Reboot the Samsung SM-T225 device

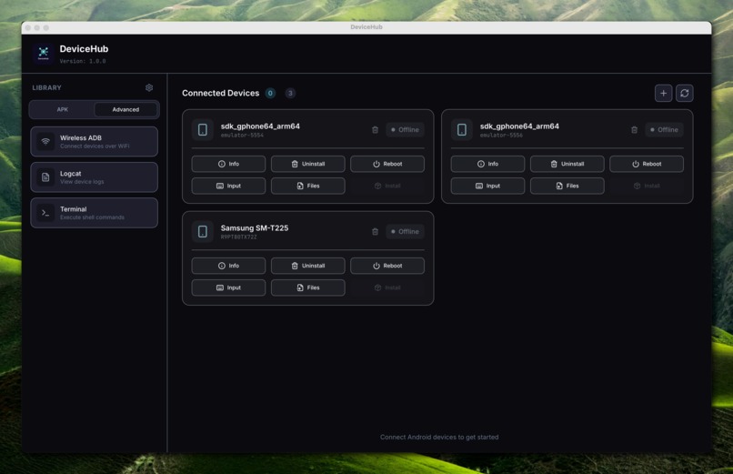387,266
